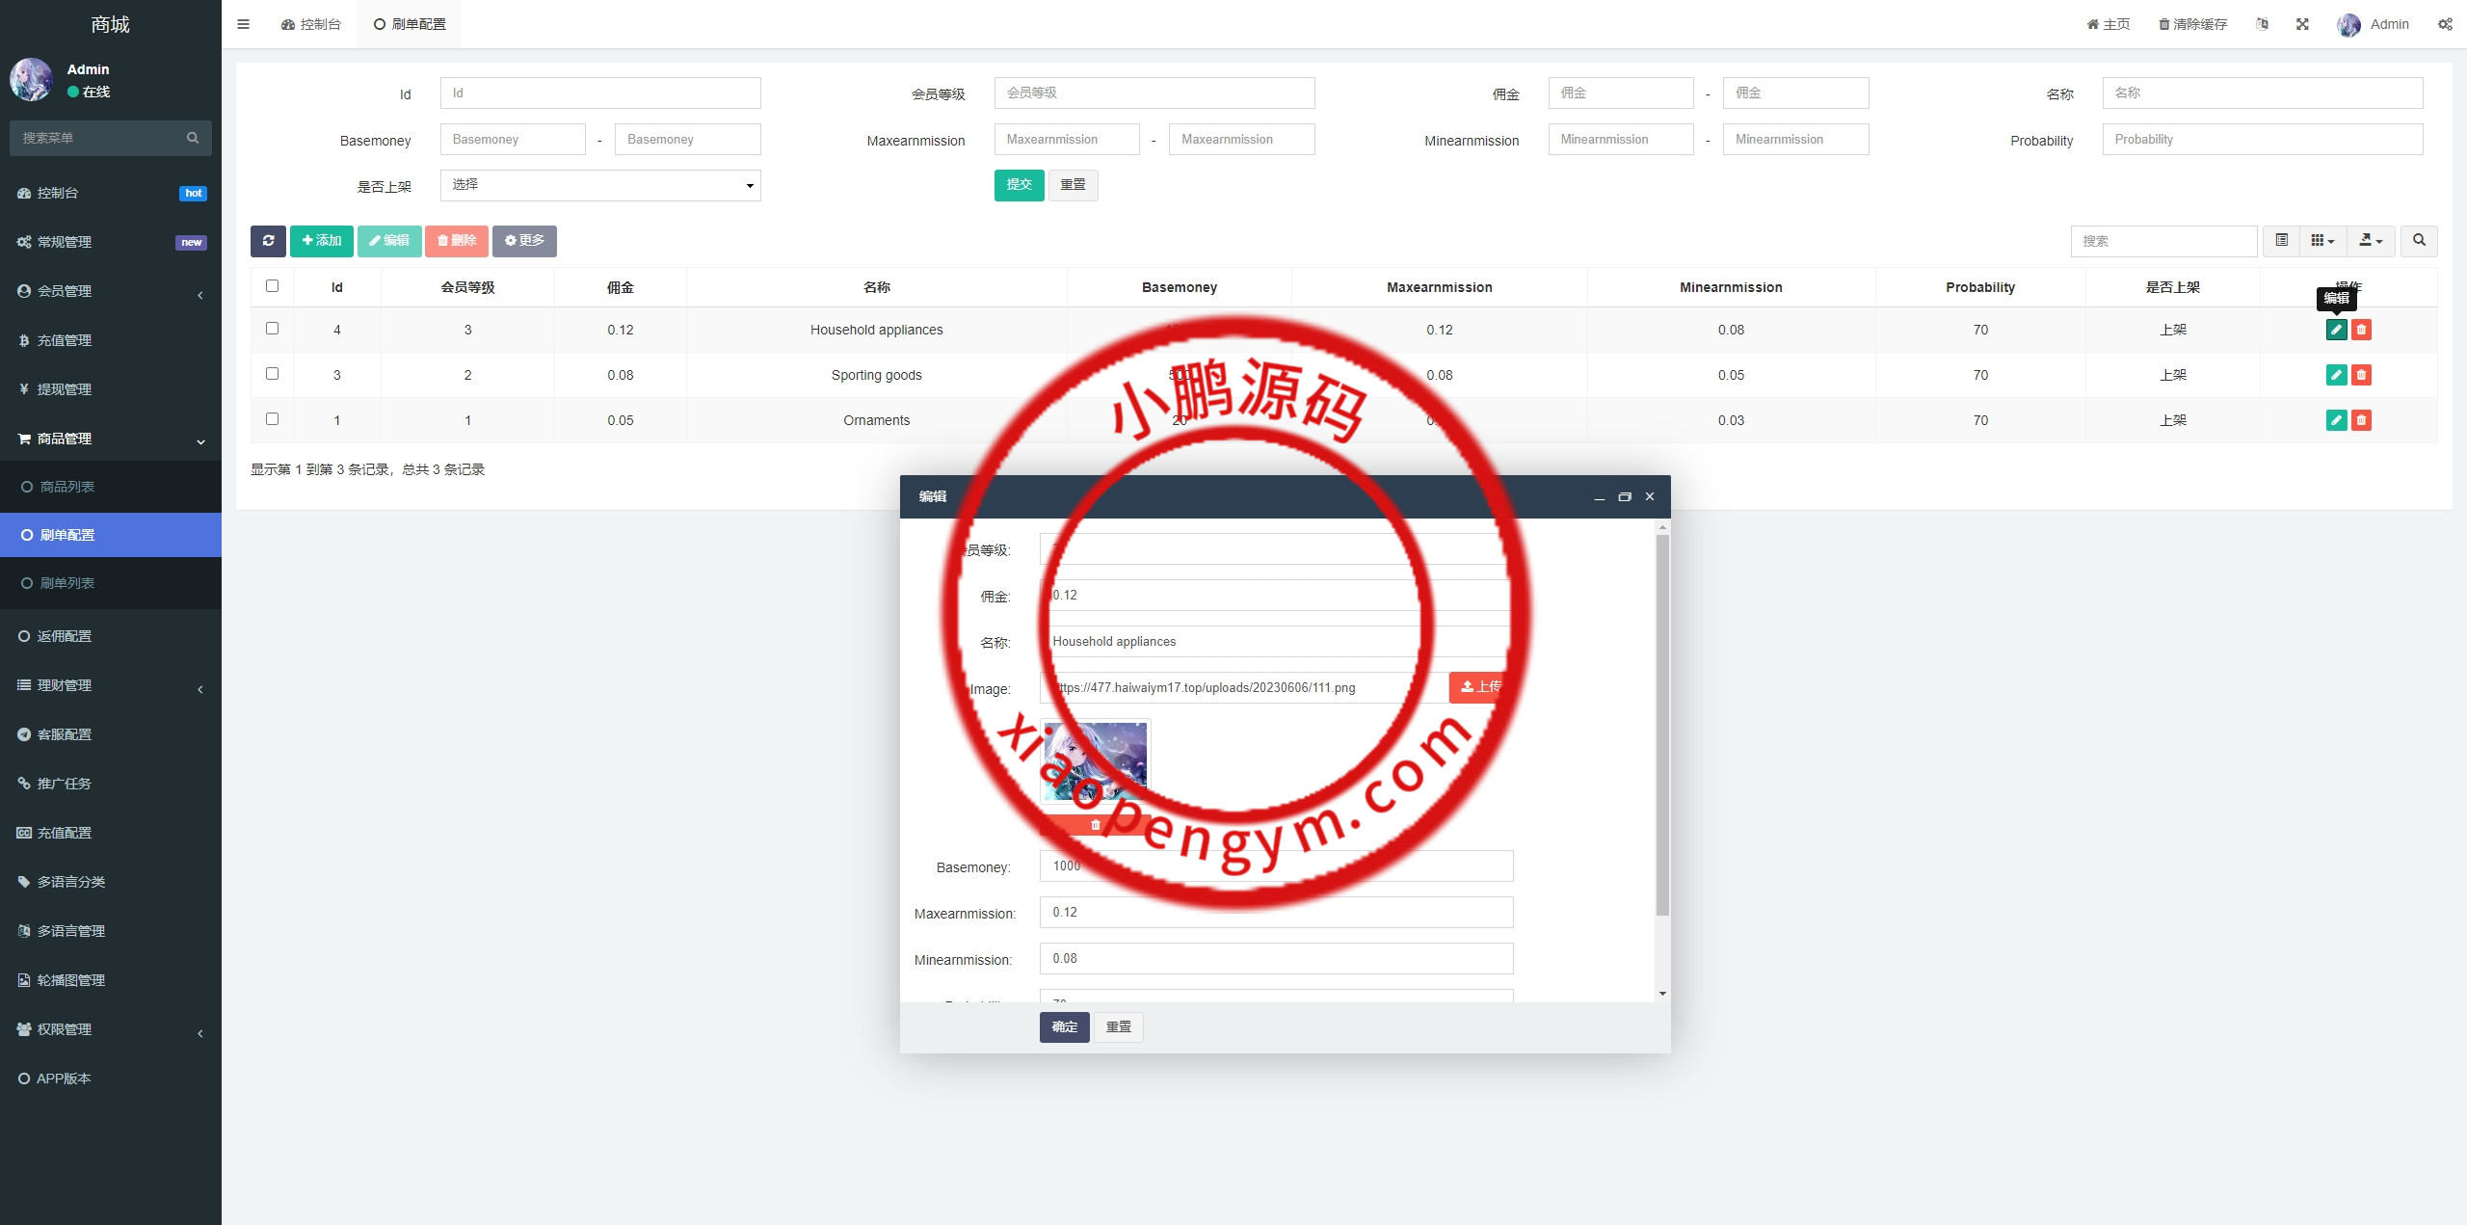This screenshot has width=2467, height=1225.
Task: Click the sidebar menu search magnifier icon
Action: 193,138
